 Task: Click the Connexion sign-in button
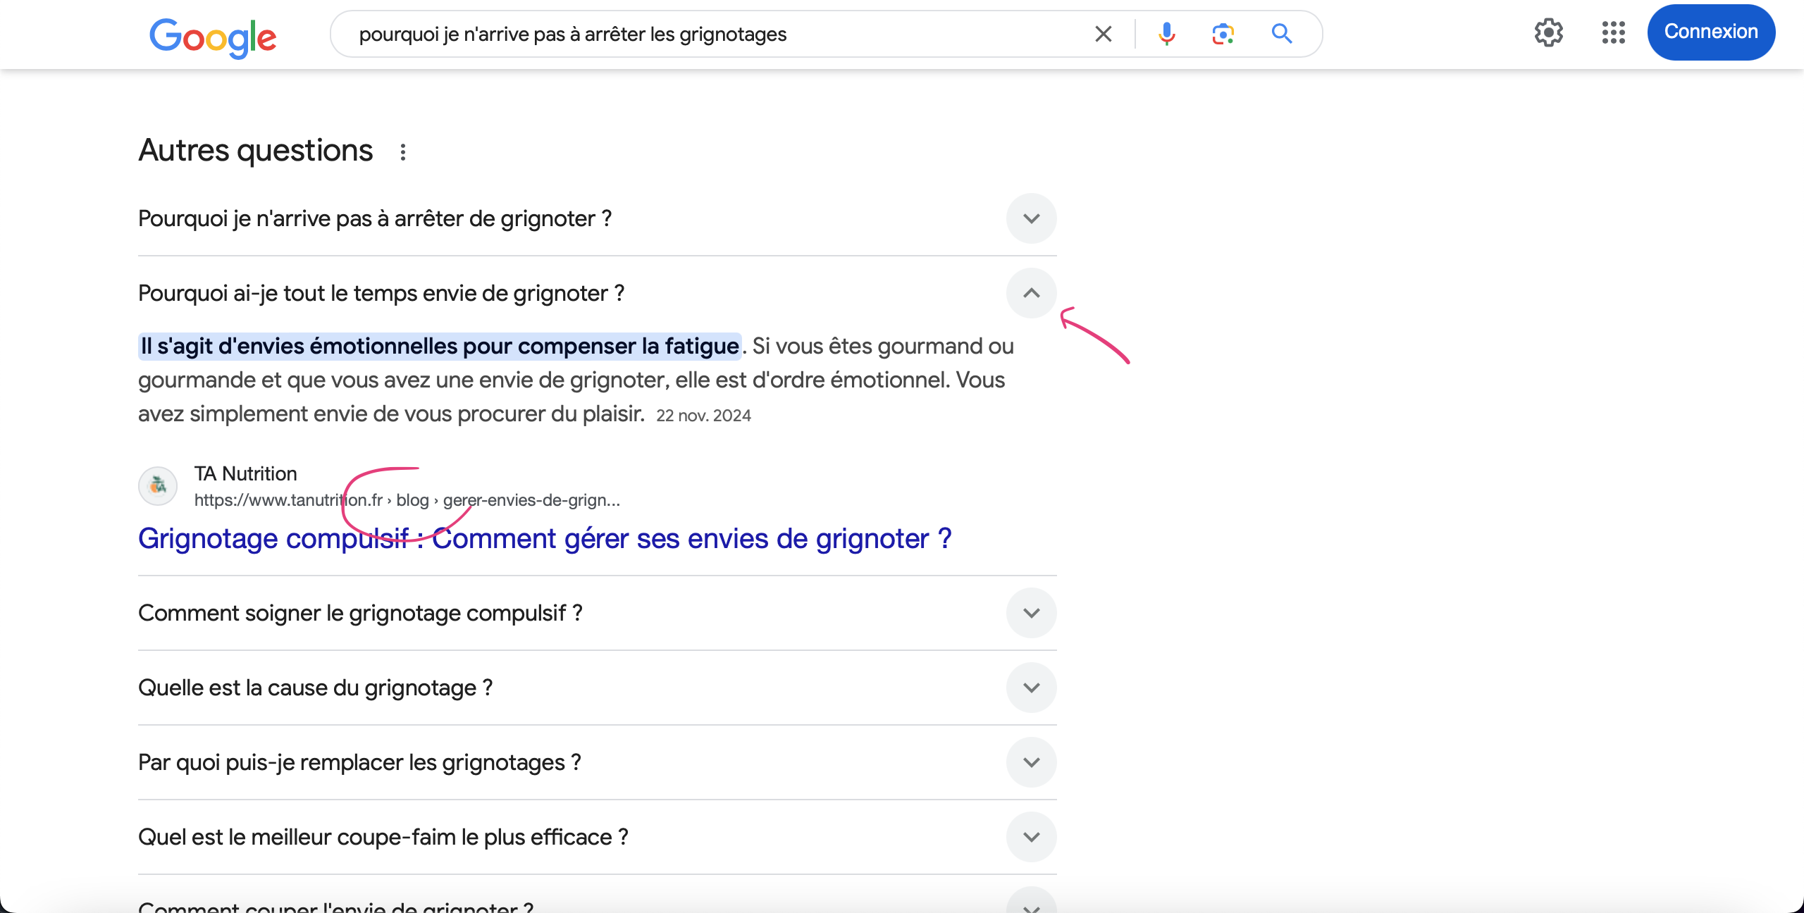point(1711,32)
